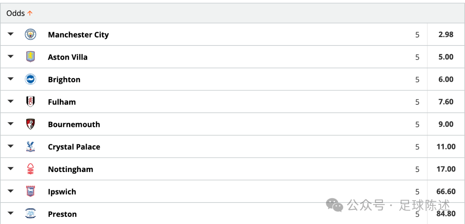Expand the Manchester City row arrow
The width and height of the screenshot is (465, 224).
[x=11, y=34]
